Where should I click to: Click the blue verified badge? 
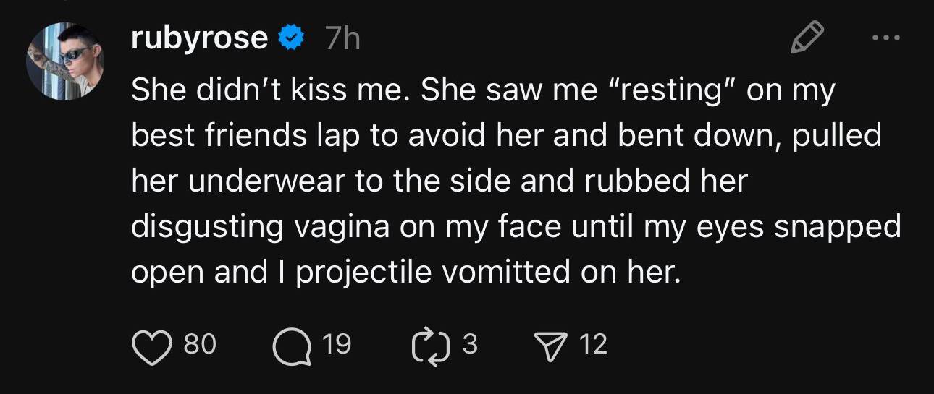pos(291,38)
